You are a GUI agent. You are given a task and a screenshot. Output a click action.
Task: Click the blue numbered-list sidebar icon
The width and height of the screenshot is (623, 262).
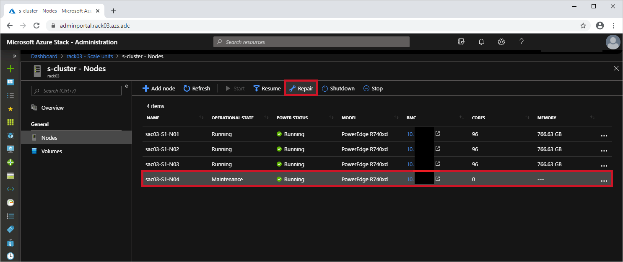(10, 216)
